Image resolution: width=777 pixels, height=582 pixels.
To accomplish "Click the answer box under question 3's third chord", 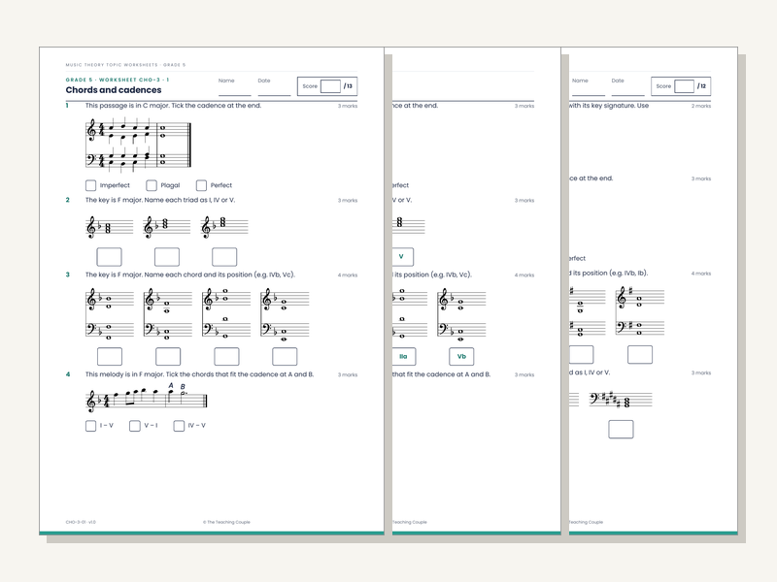I will (x=226, y=356).
